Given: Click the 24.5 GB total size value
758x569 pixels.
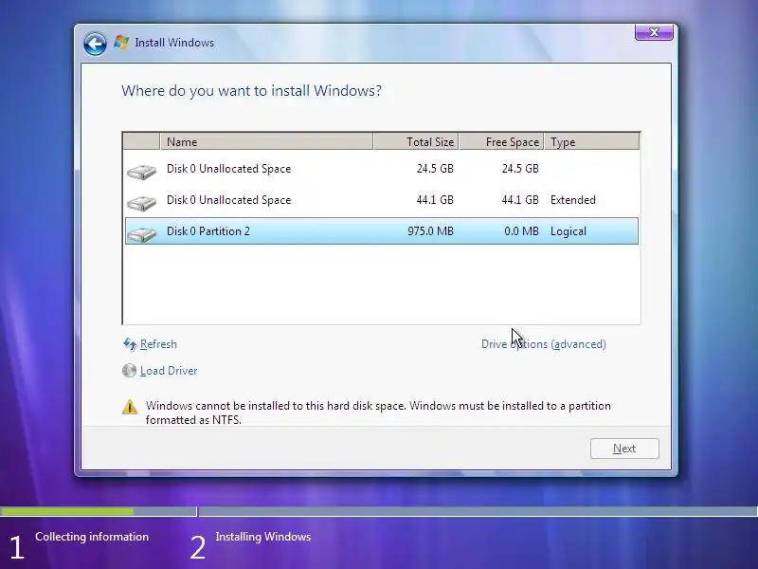Looking at the screenshot, I should 435,169.
